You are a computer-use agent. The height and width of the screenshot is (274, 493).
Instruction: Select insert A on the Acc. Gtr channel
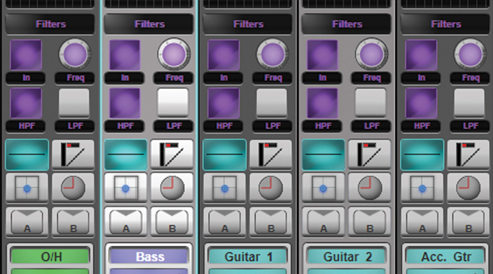click(422, 221)
